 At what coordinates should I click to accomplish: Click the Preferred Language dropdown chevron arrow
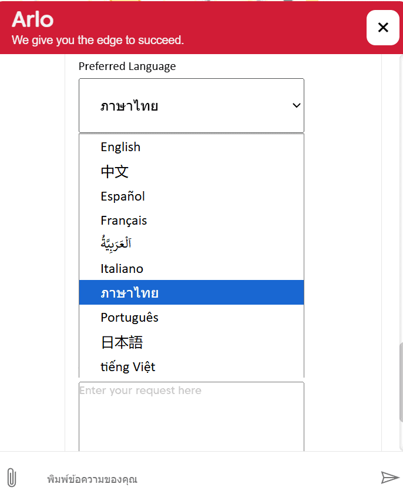click(296, 106)
